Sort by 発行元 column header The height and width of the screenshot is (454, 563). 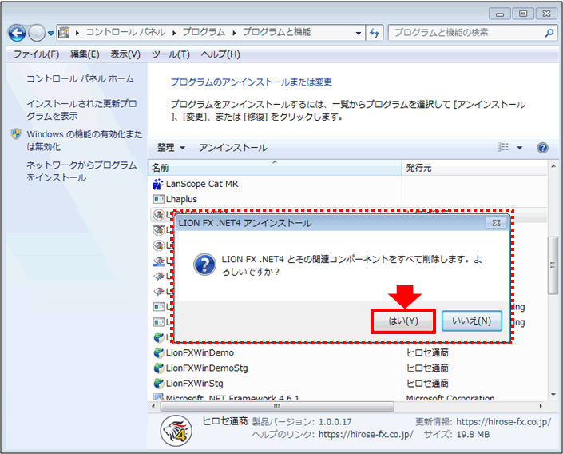point(474,168)
